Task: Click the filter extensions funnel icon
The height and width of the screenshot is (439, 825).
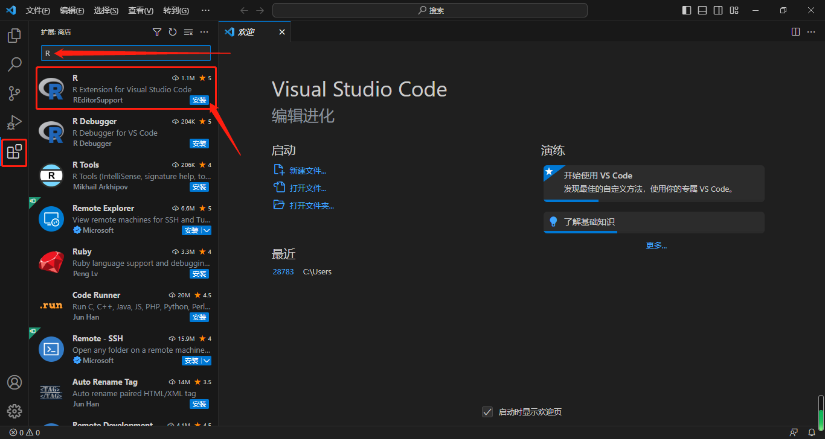Action: [x=157, y=32]
